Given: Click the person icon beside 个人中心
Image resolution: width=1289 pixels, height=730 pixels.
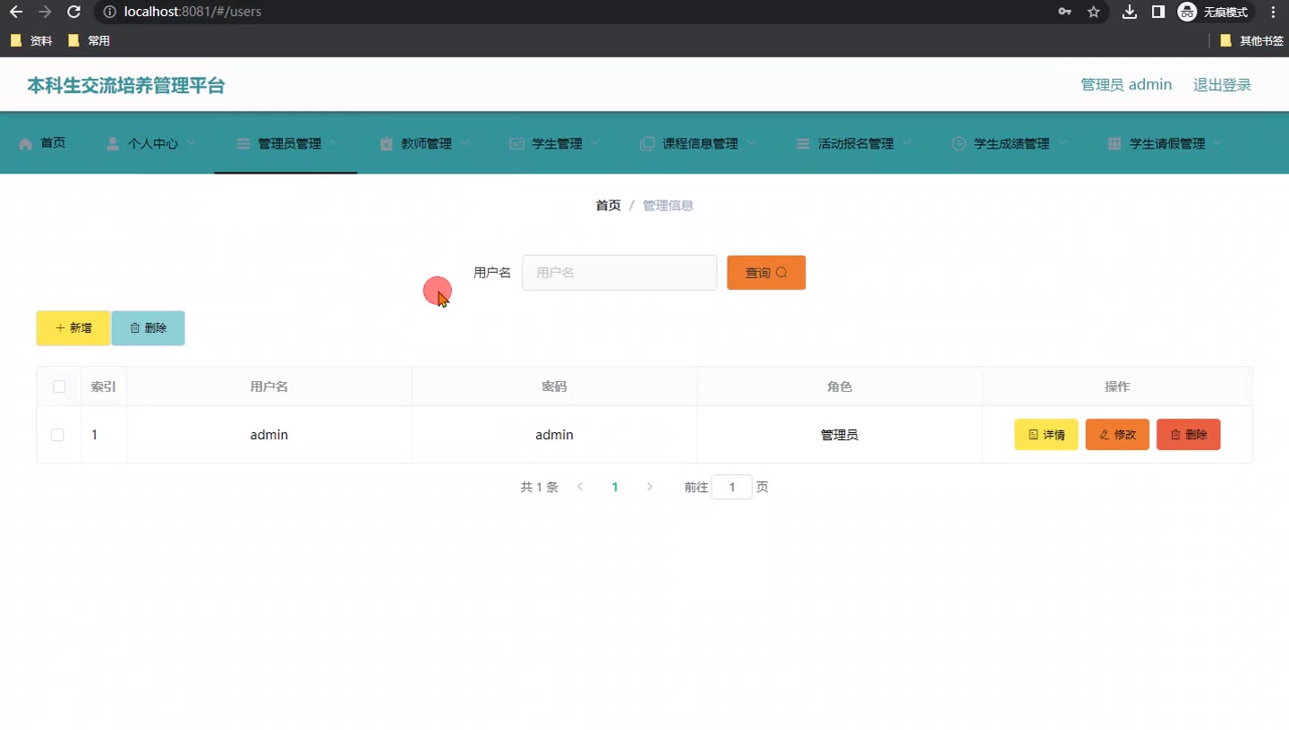Looking at the screenshot, I should coord(113,143).
